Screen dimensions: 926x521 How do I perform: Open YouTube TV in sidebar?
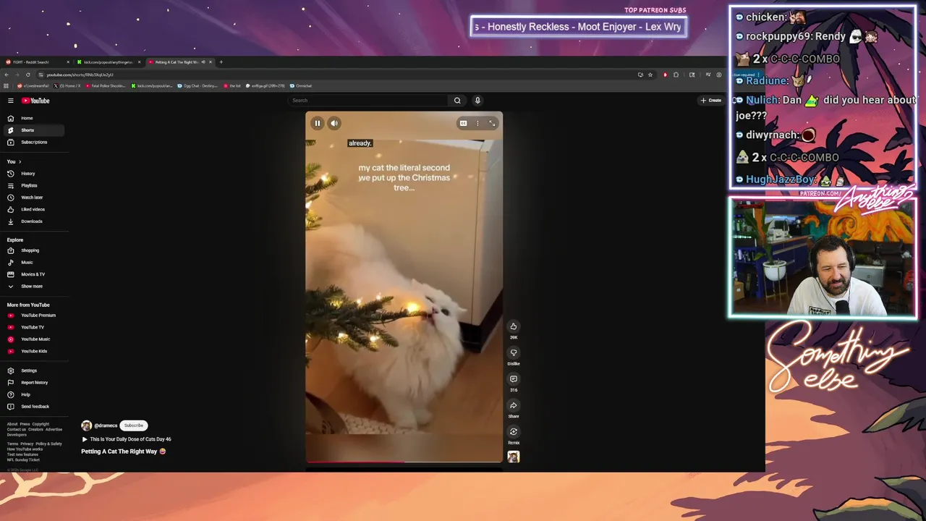click(x=35, y=327)
